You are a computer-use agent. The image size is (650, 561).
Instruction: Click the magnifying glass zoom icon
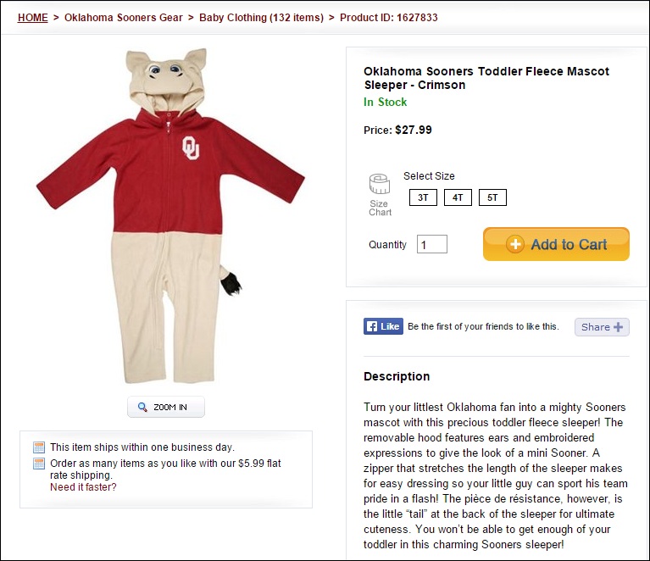click(x=143, y=408)
